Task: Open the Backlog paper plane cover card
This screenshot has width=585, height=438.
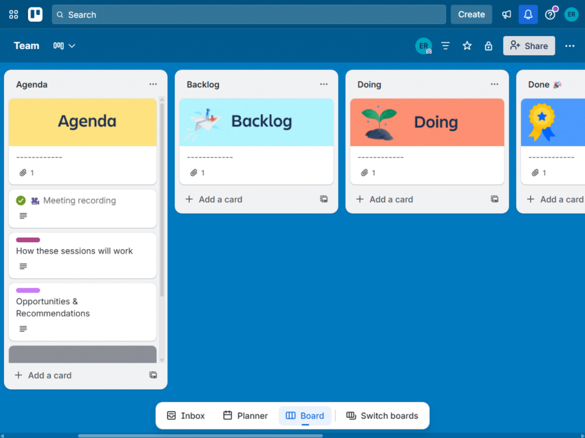Action: (257, 142)
